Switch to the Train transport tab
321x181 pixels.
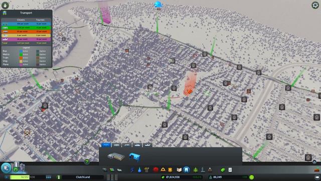tap(127, 145)
